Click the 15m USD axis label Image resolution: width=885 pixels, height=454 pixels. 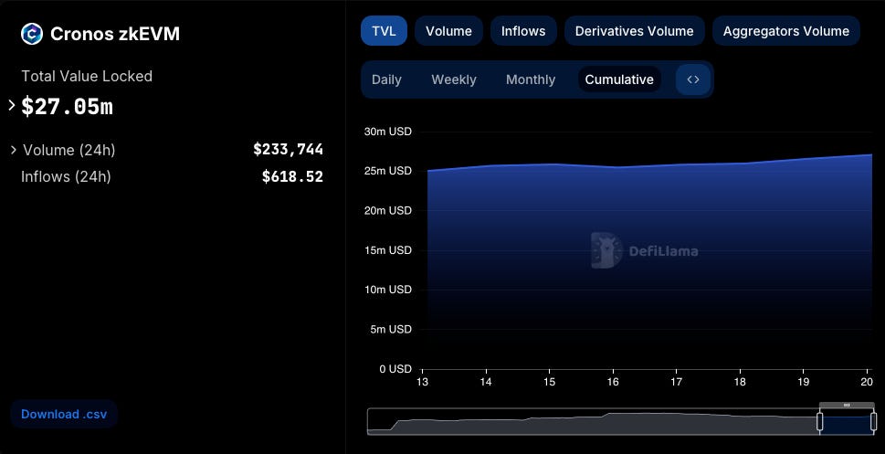click(388, 250)
